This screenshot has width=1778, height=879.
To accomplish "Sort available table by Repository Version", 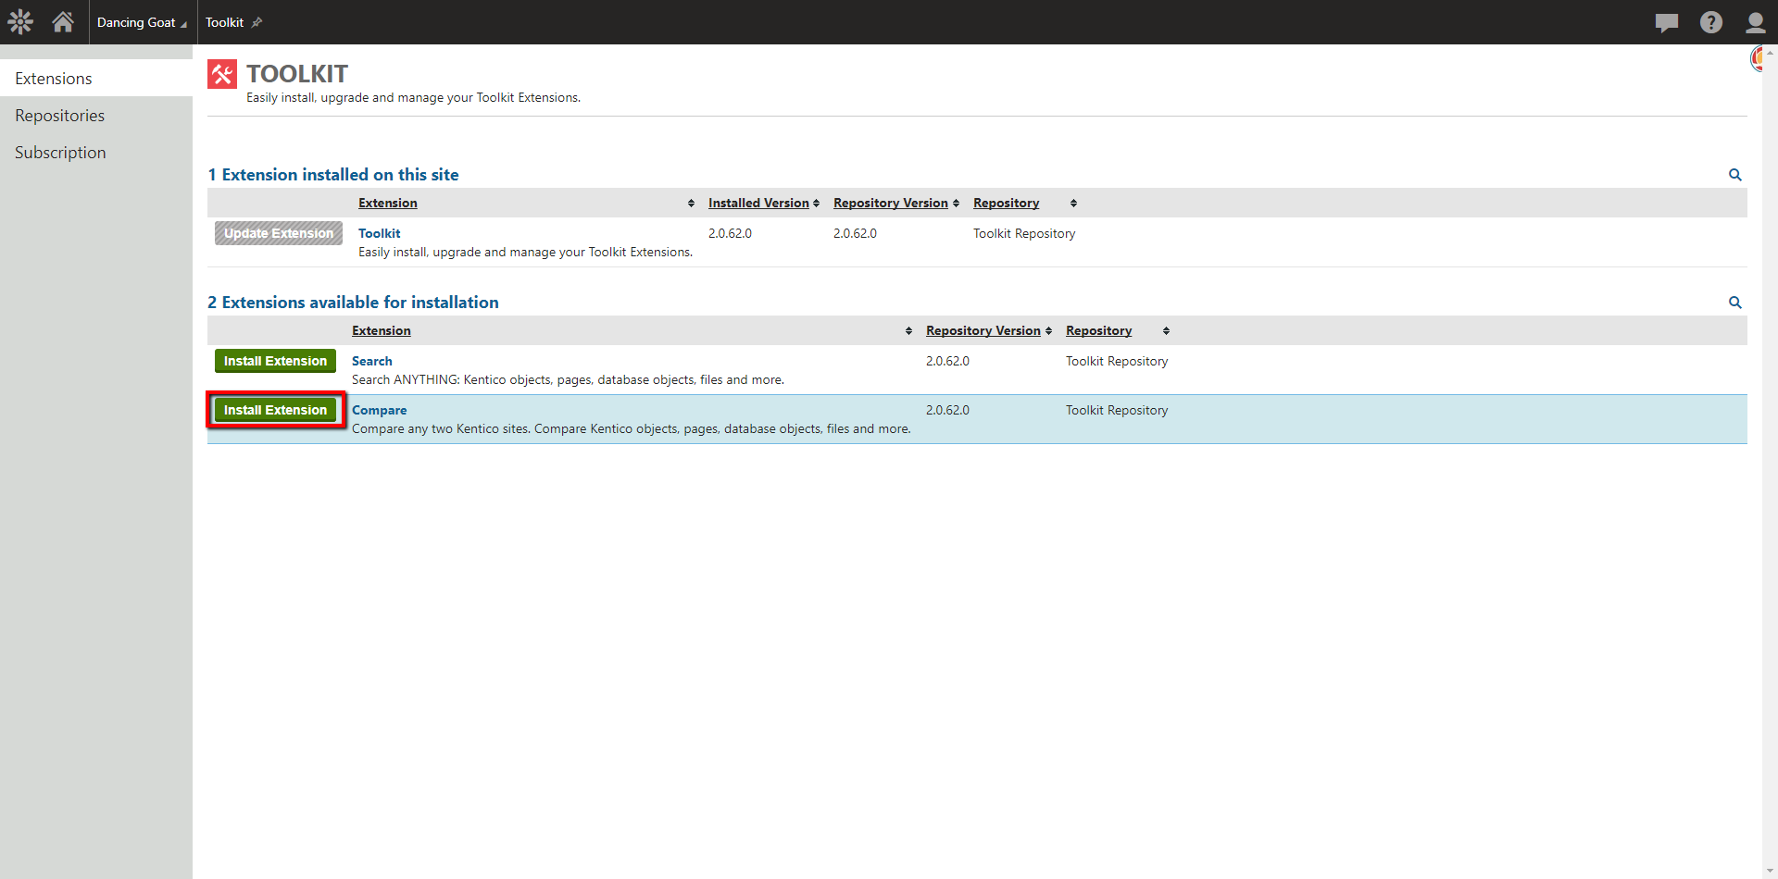I will 983,330.
